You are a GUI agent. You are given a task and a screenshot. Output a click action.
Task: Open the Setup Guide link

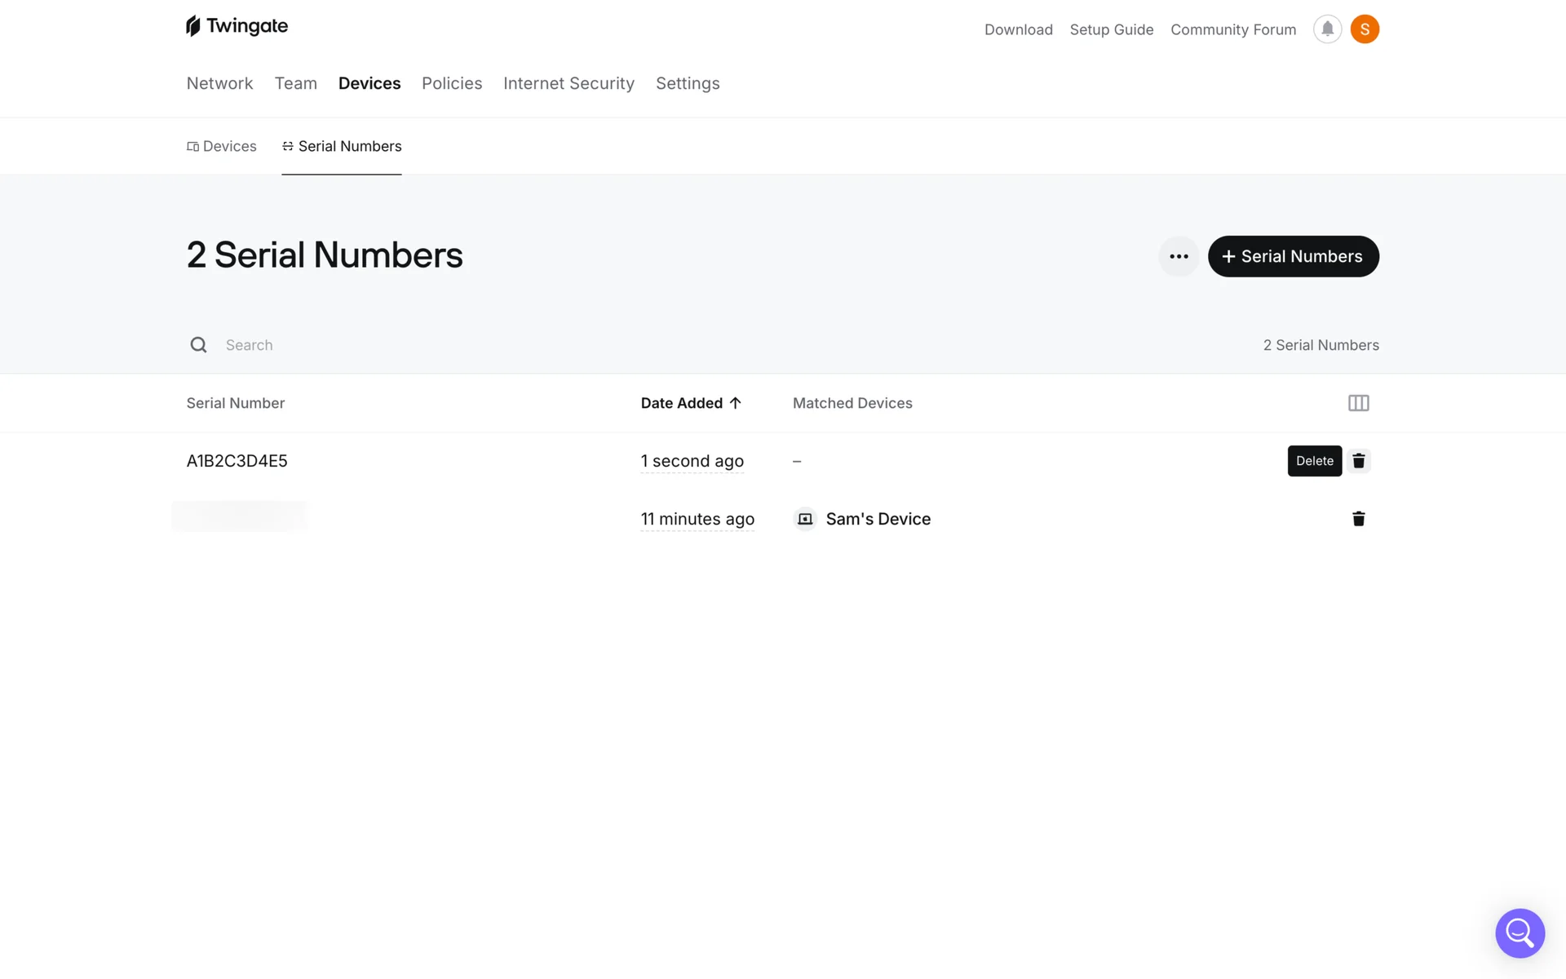[x=1111, y=29]
